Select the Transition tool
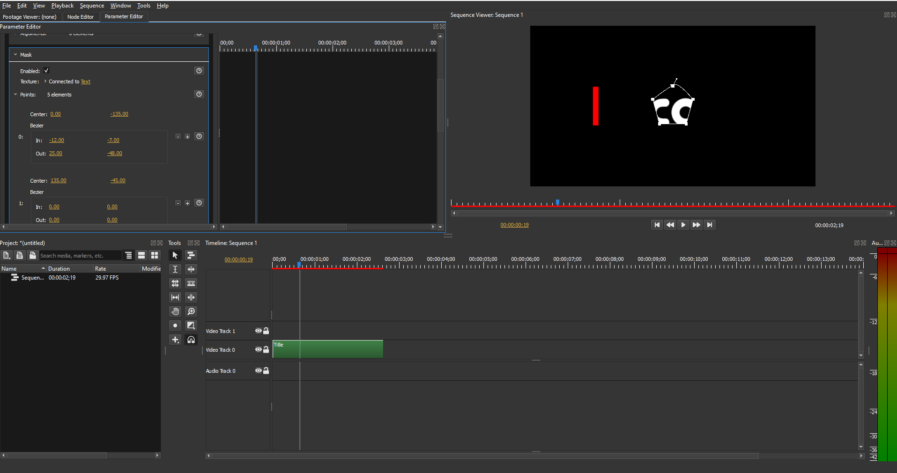The image size is (897, 473). [191, 325]
